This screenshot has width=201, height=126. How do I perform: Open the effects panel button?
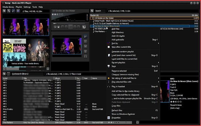[85, 51]
